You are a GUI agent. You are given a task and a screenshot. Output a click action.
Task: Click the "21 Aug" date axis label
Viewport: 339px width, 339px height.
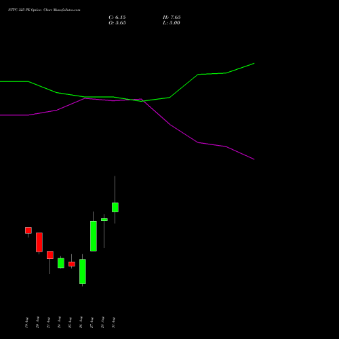click(x=48, y=323)
